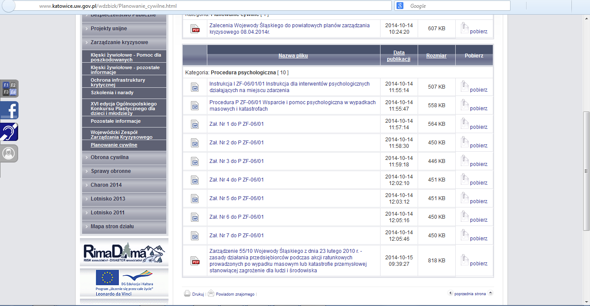Image resolution: width=590 pixels, height=306 pixels.
Task: Click pobierz for Zał. Nr 2
Action: [x=479, y=146]
